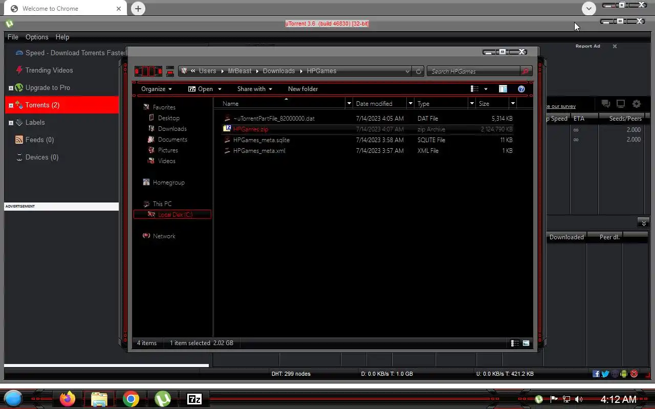Open network tray icon
This screenshot has width=655, height=409.
[x=566, y=399]
